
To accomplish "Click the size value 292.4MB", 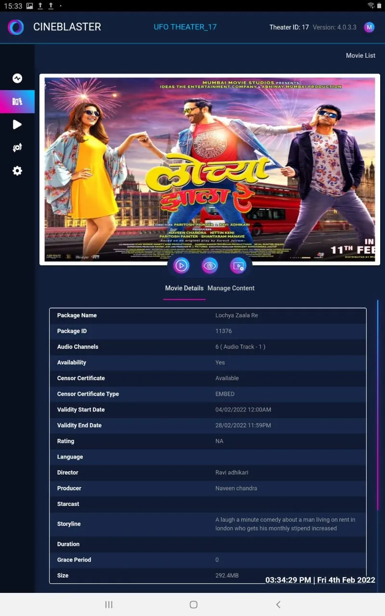I will [x=227, y=576].
